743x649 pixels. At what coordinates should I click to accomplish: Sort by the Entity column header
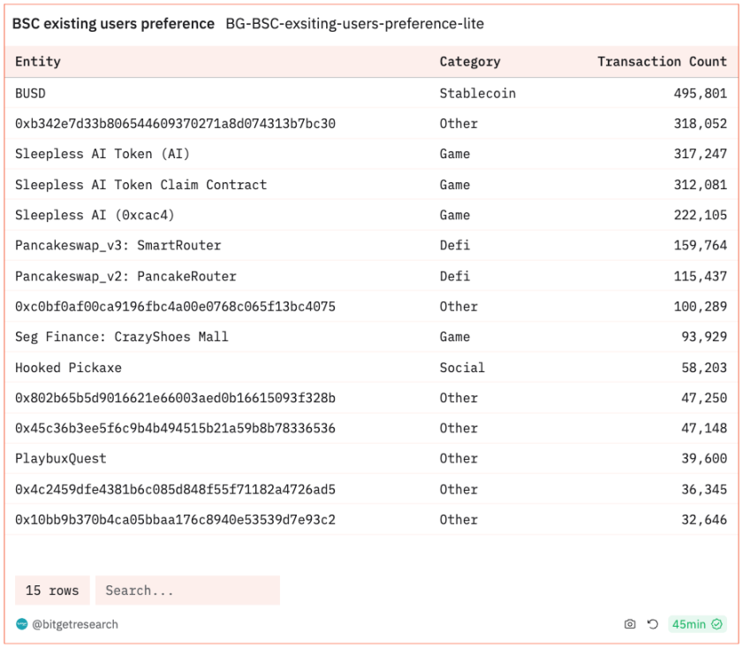(x=38, y=62)
